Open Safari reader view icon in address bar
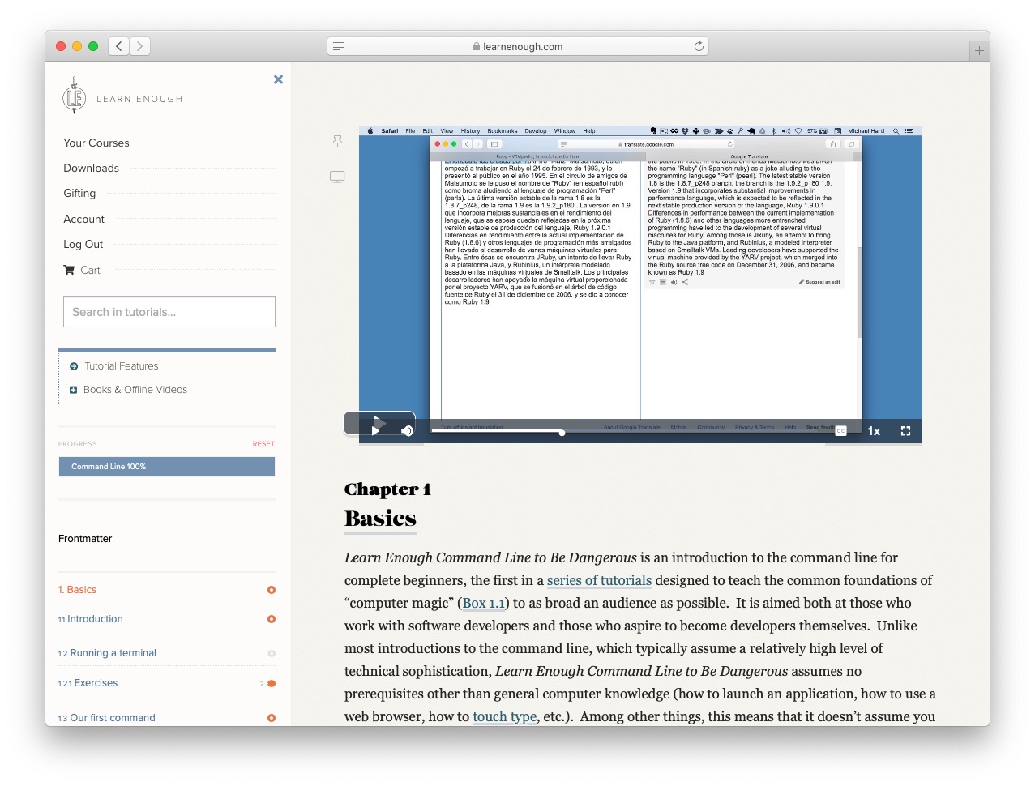The width and height of the screenshot is (1035, 786). (339, 46)
